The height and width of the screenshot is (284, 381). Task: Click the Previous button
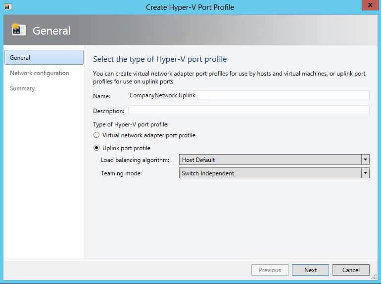(x=270, y=270)
